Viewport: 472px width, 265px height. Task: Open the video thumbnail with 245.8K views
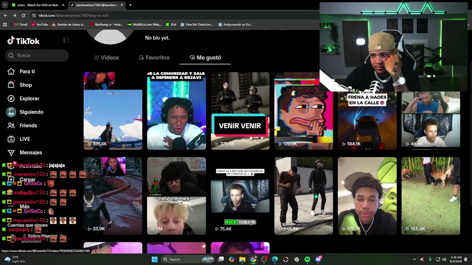click(x=303, y=196)
